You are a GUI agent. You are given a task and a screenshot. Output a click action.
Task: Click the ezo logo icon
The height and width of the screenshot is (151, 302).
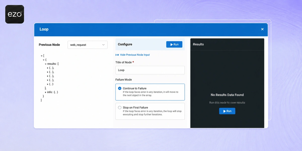pos(15,14)
